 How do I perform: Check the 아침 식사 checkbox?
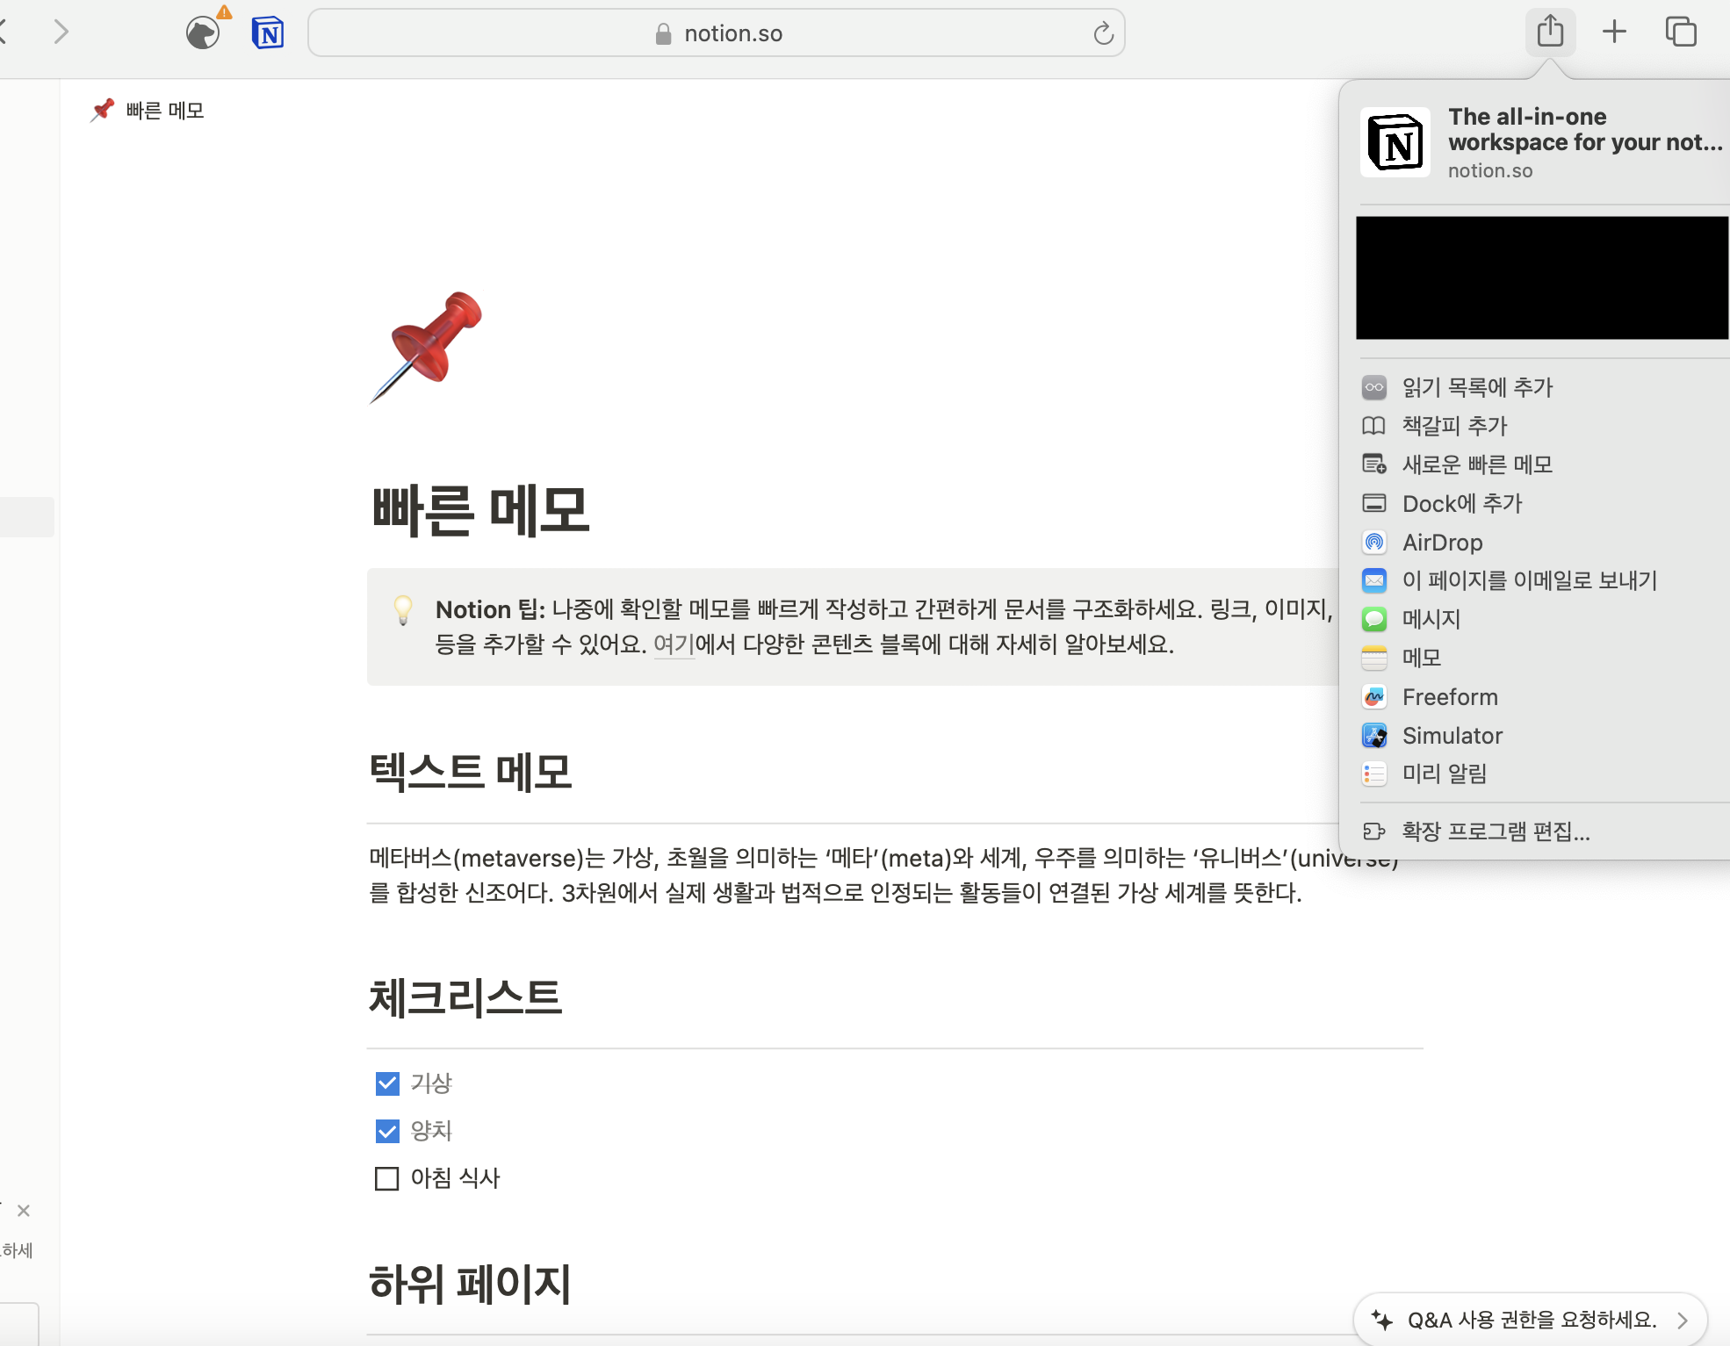387,1178
